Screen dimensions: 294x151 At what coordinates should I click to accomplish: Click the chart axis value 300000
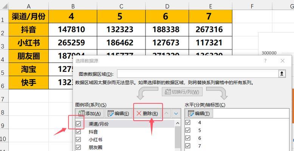[269, 53]
